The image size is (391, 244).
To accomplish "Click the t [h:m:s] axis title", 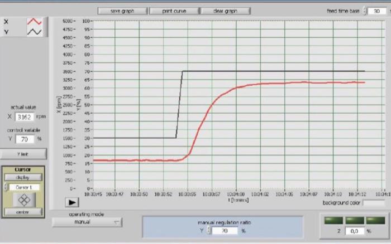I will pyautogui.click(x=238, y=200).
